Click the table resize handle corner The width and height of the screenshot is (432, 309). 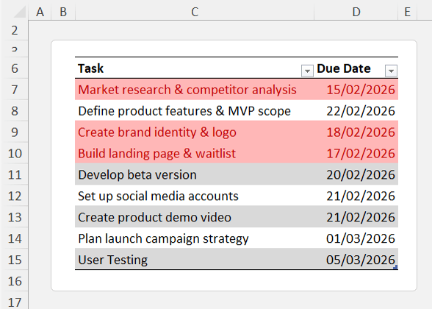pos(395,267)
